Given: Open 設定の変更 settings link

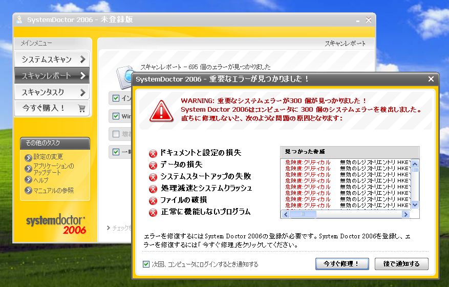Looking at the screenshot, I should click(x=48, y=157).
